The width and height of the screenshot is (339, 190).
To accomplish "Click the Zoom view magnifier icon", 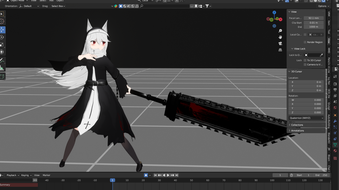I will (x=280, y=31).
